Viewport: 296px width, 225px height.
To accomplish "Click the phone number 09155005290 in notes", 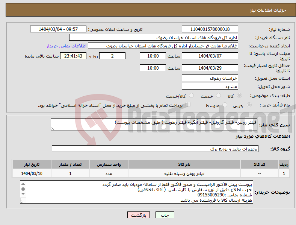I will (x=211, y=195).
